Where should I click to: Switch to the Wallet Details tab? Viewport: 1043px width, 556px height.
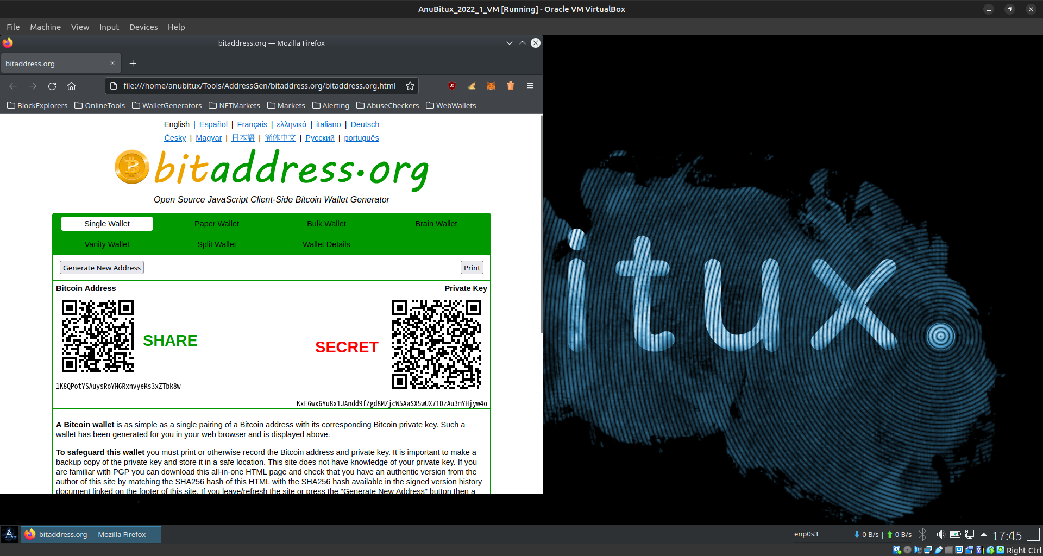point(326,244)
